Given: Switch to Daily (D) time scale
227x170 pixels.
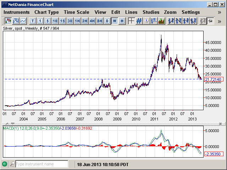Looking at the screenshot, I should tap(107, 21).
